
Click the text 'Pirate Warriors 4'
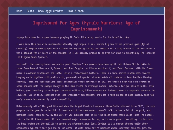tap(100, 69)
